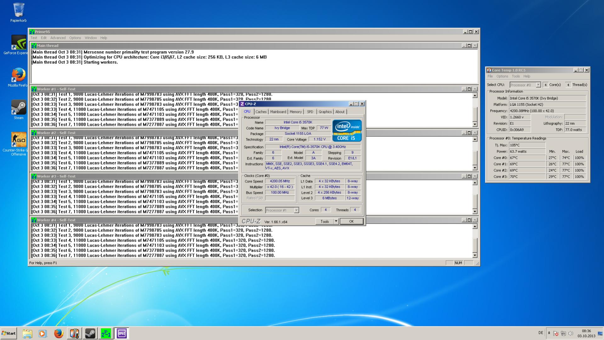Open the volume speaker icon in the tray
Screen dimensions: 604x340
click(571, 333)
